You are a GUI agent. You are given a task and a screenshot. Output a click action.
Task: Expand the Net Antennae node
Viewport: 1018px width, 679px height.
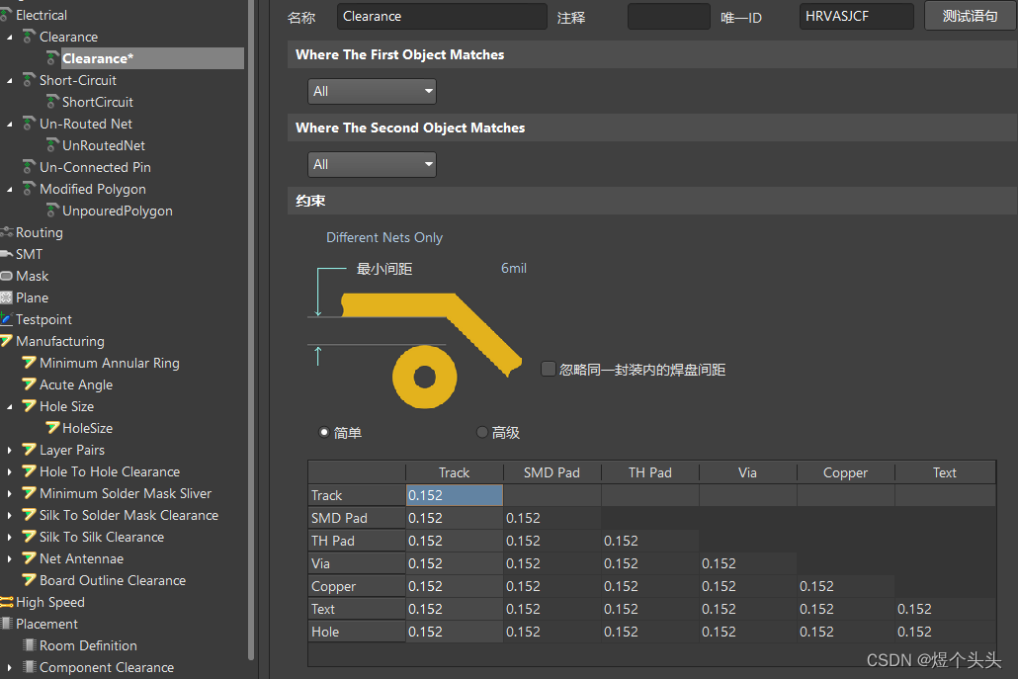(x=9, y=558)
